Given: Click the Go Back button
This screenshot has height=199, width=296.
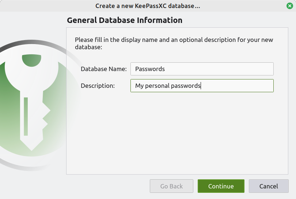Looking at the screenshot, I should [171, 186].
